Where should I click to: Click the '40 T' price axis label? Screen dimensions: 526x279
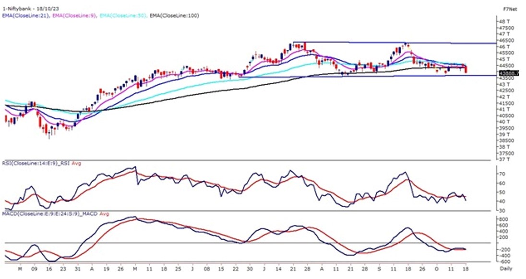click(x=504, y=122)
